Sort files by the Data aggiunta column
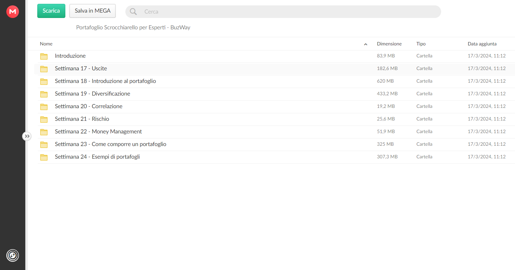 (482, 44)
